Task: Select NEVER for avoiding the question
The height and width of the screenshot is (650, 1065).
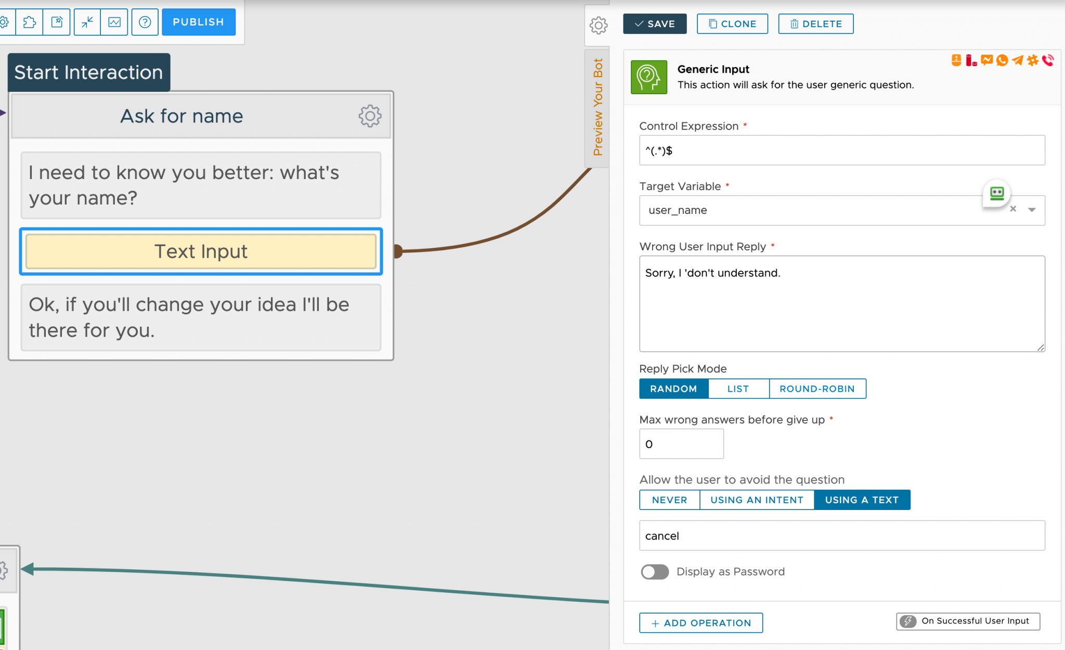Action: pyautogui.click(x=669, y=500)
